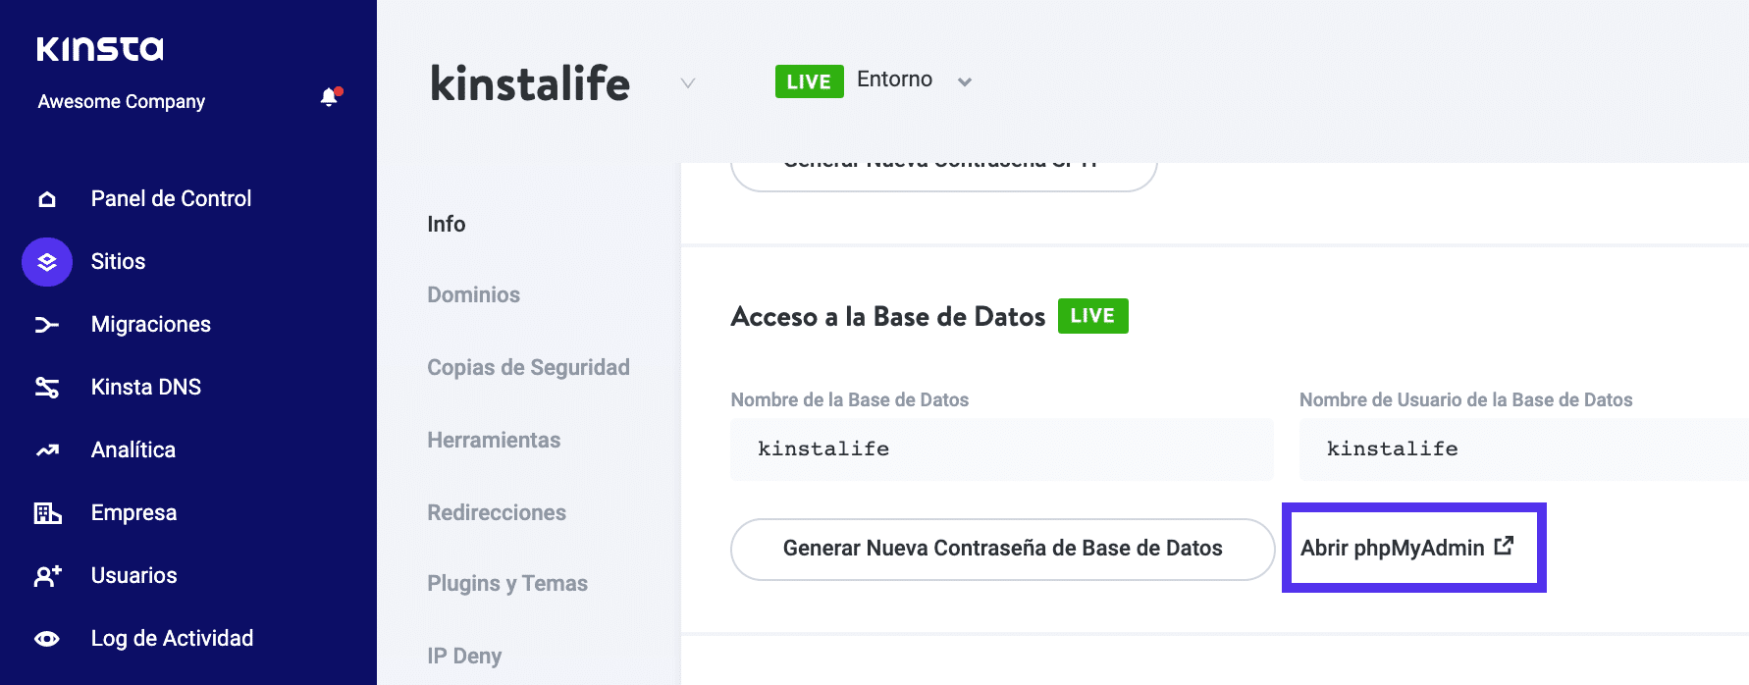
Task: Open the Plugins y Temas section
Action: point(507,583)
